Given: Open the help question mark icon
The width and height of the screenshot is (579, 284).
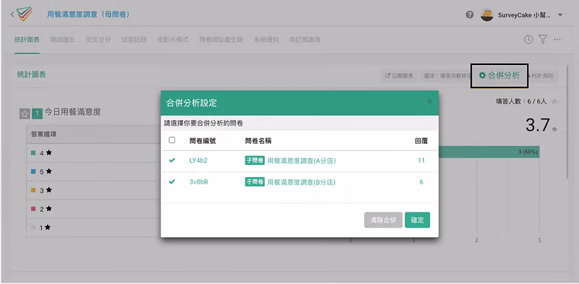Looking at the screenshot, I should point(470,15).
